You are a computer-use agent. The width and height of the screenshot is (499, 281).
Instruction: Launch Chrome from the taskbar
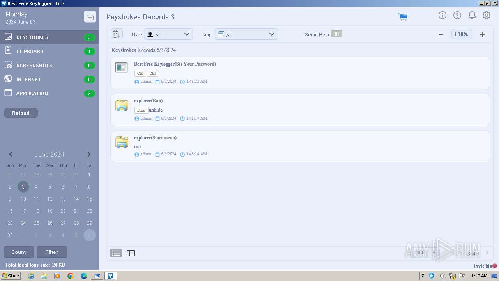pyautogui.click(x=71, y=276)
